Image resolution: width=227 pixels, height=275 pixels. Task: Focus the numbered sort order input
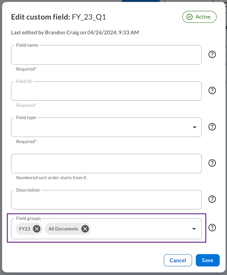pos(106,163)
